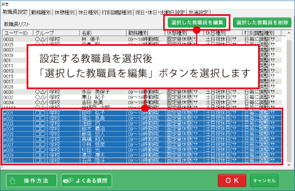Sort by the グループ column header
This screenshot has width=295, height=191.
click(57, 33)
